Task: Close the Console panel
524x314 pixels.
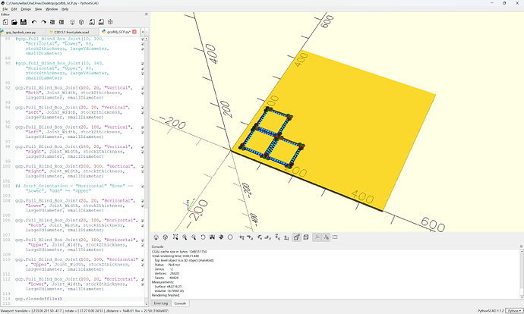Action: [521, 246]
